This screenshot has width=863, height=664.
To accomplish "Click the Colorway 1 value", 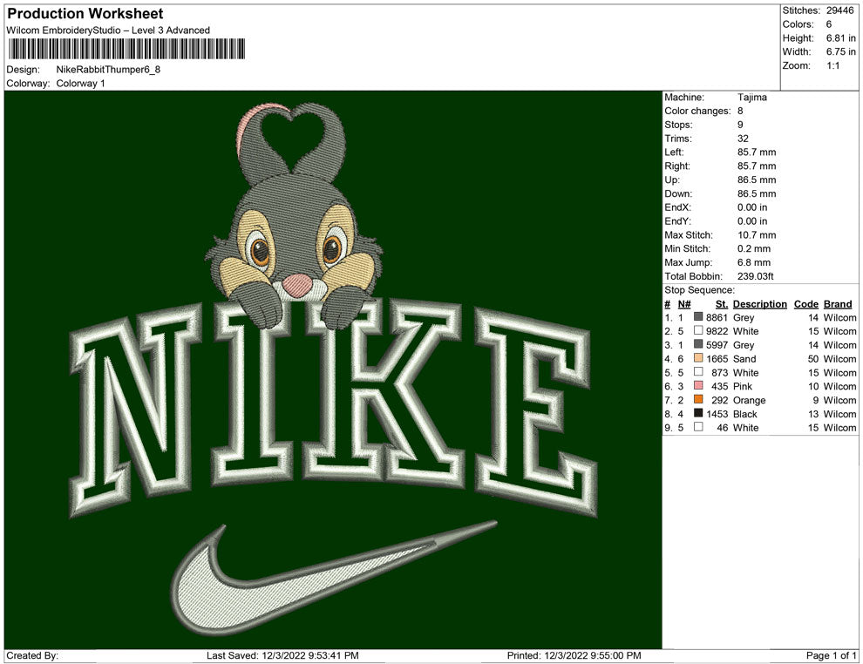I will click(80, 83).
